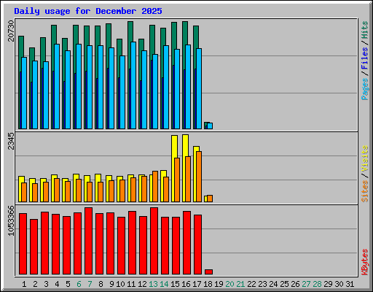Image resolution: width=373 pixels, height=292 pixels.
Task: Click day 18 on the x-axis
Action: [x=208, y=284]
